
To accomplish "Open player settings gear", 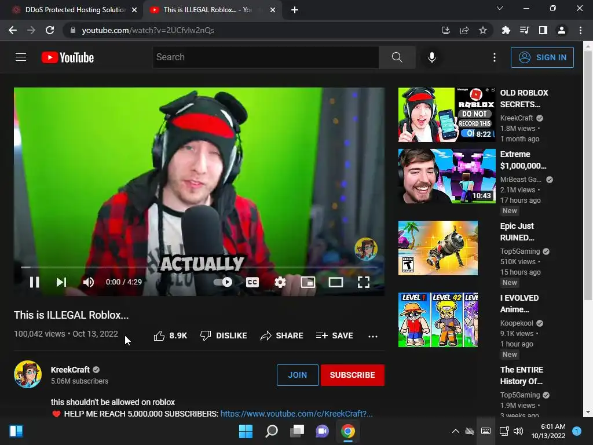I will coord(280,282).
